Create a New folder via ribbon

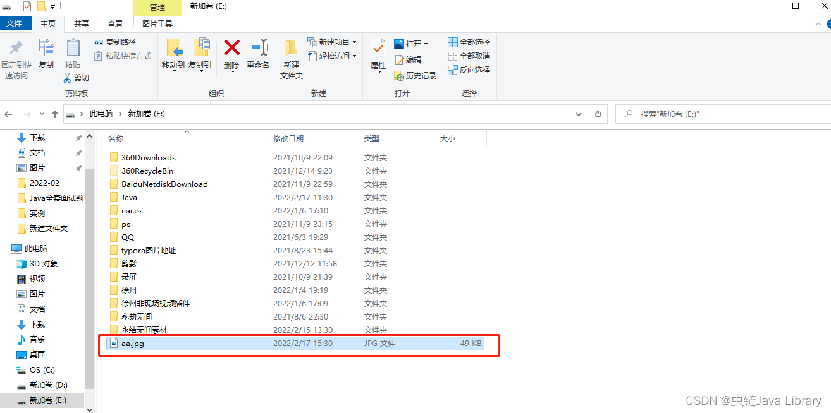tap(292, 59)
